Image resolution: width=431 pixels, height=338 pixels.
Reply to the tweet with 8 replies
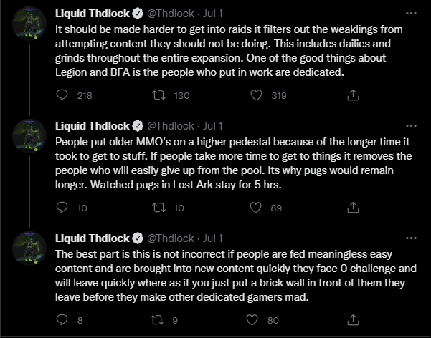click(62, 320)
